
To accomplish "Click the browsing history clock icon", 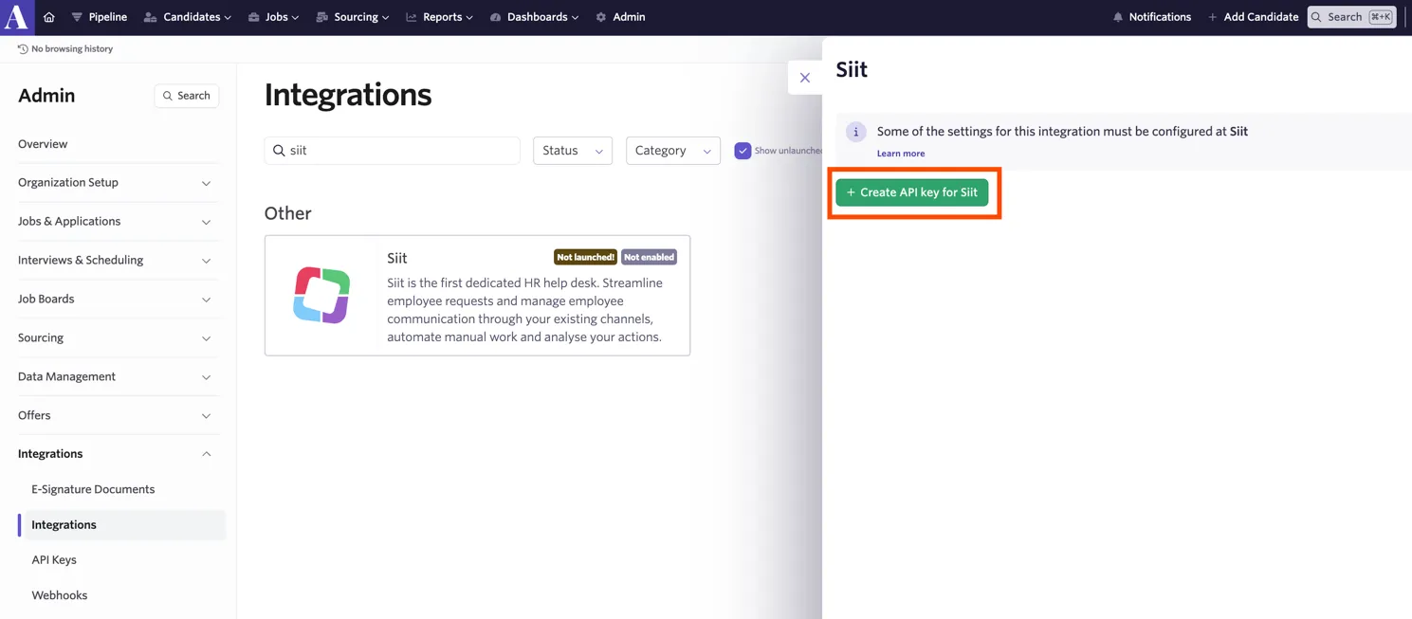I will click(23, 49).
